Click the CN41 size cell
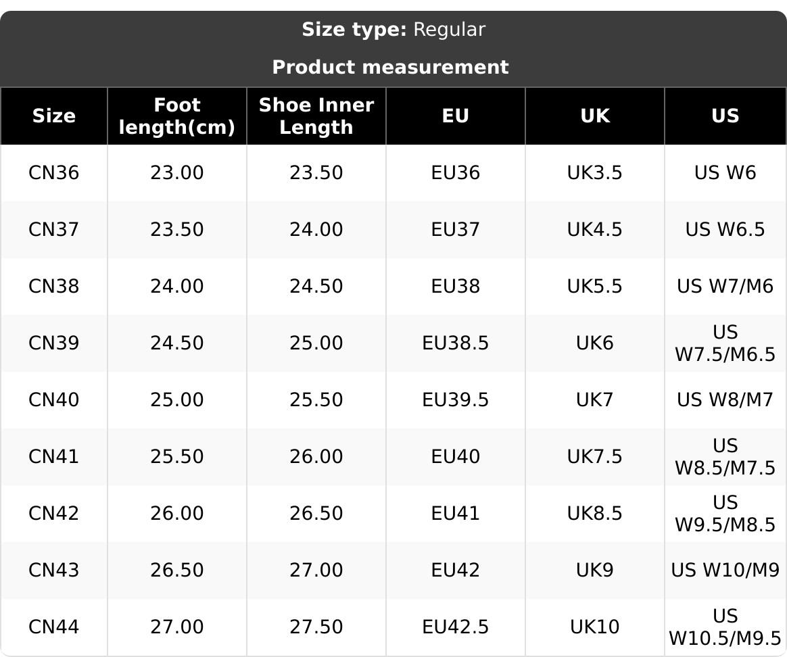The width and height of the screenshot is (787, 657). click(54, 457)
